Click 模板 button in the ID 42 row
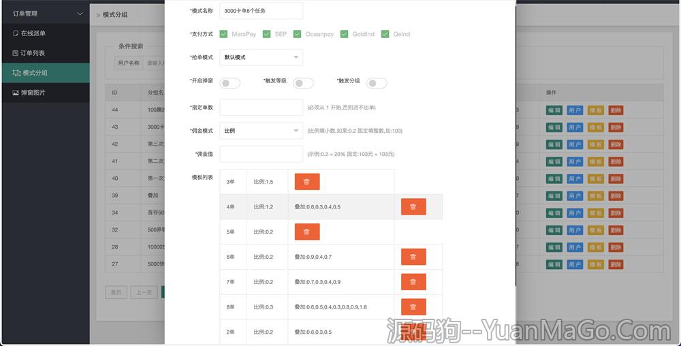 click(x=595, y=144)
